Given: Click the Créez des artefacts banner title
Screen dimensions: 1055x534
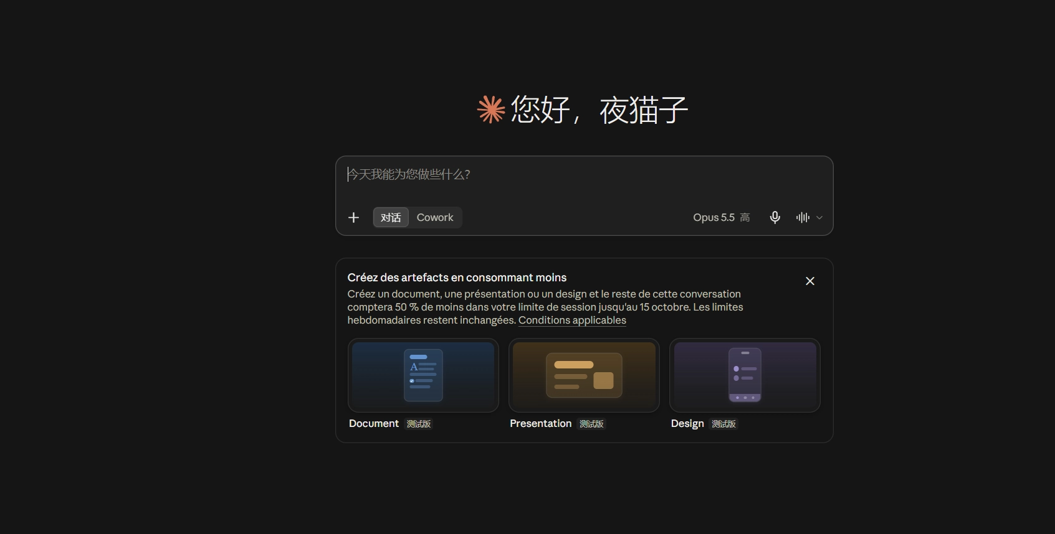Looking at the screenshot, I should pos(457,278).
